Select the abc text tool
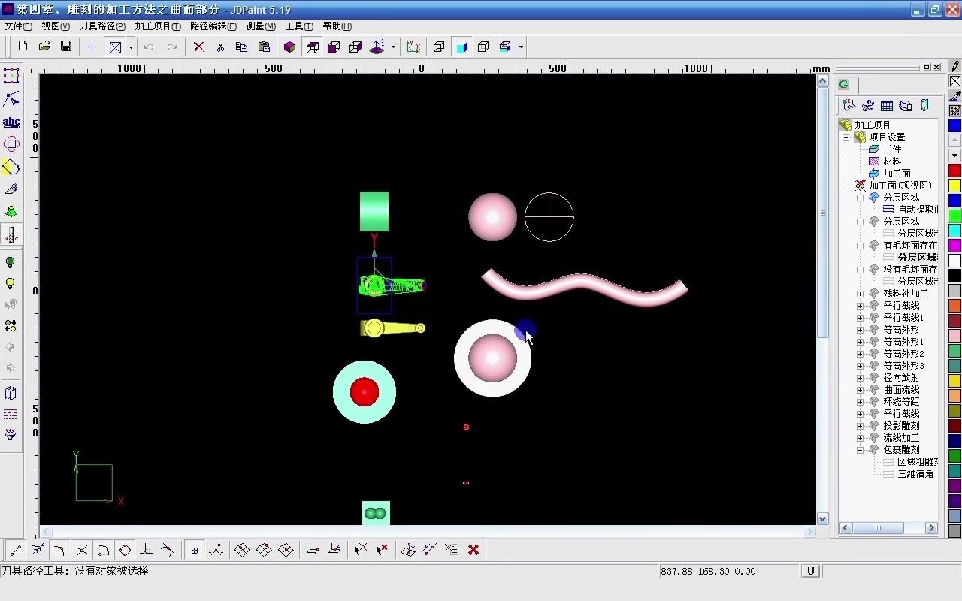Image resolution: width=962 pixels, height=601 pixels. [11, 122]
